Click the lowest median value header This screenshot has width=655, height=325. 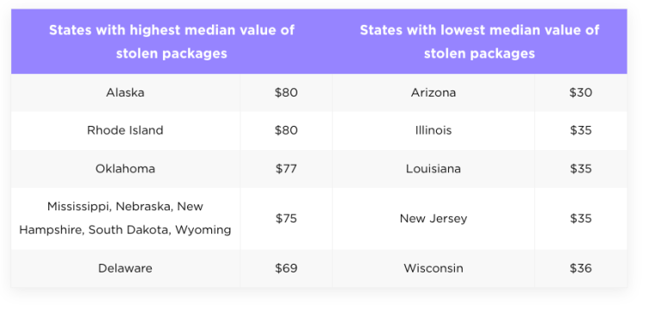tap(479, 41)
